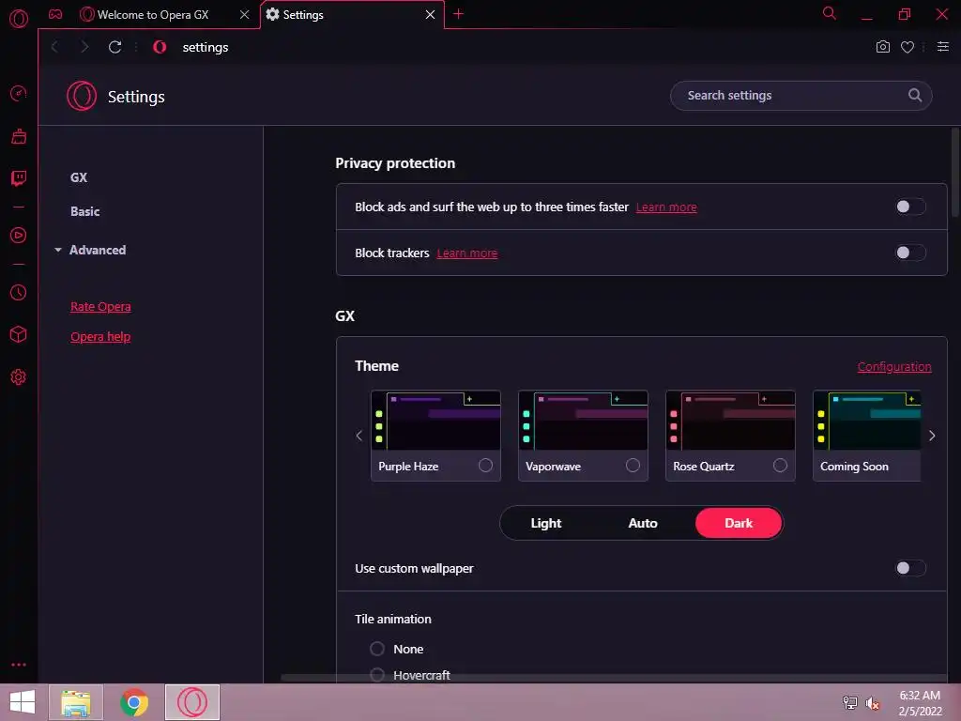Select Purple Haze theme radio button
Viewport: 961px width, 721px height.
[x=485, y=466]
